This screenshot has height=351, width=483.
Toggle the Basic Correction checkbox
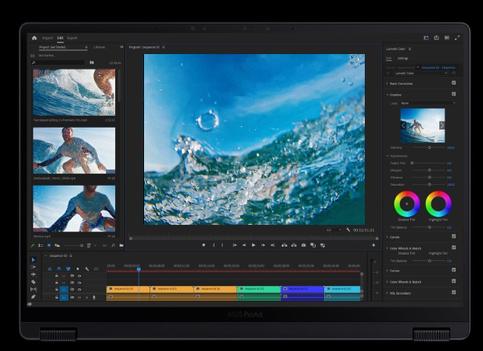pos(453,82)
